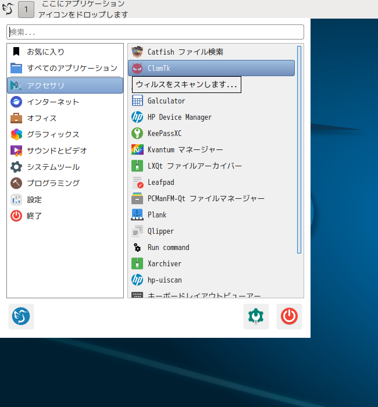
Task: Click the blue folder icon for すべてのアプリケーション
Action: pyautogui.click(x=16, y=68)
